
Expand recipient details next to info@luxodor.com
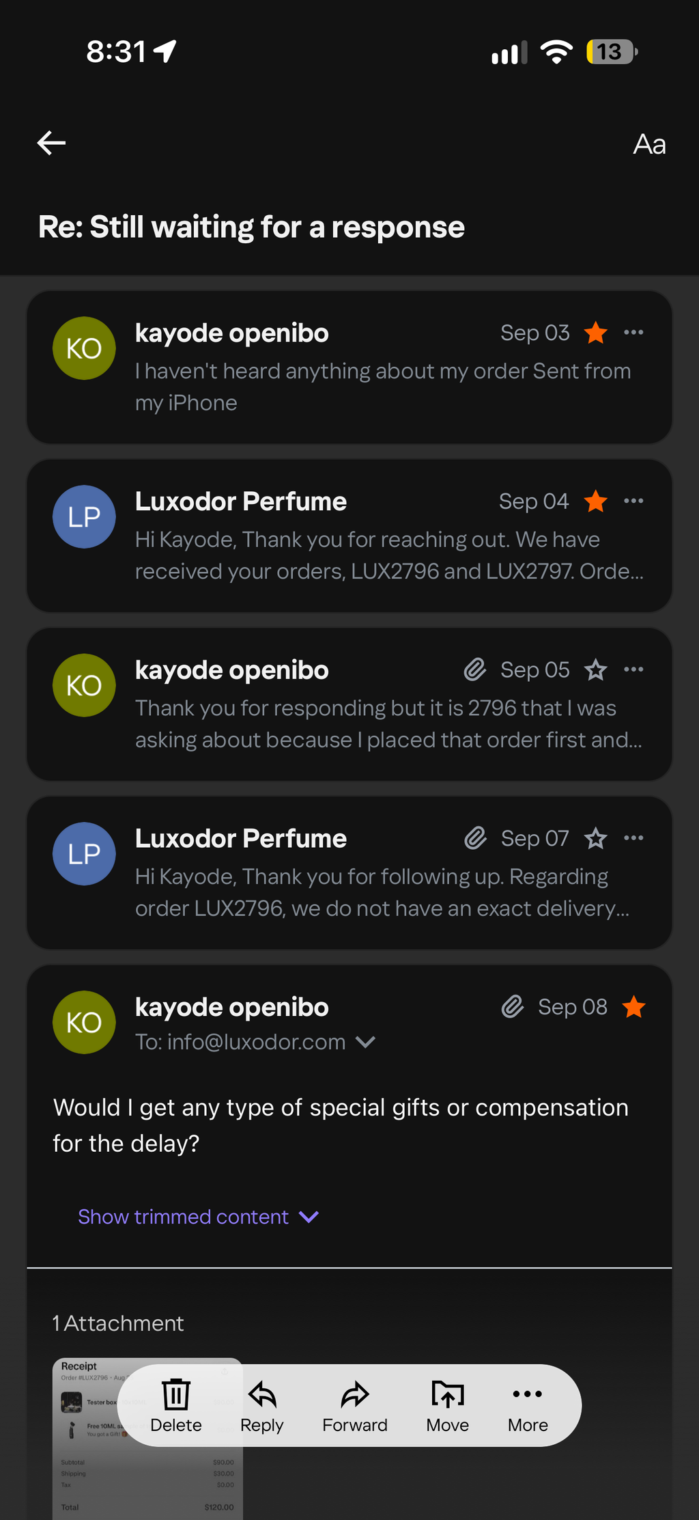click(x=366, y=1042)
